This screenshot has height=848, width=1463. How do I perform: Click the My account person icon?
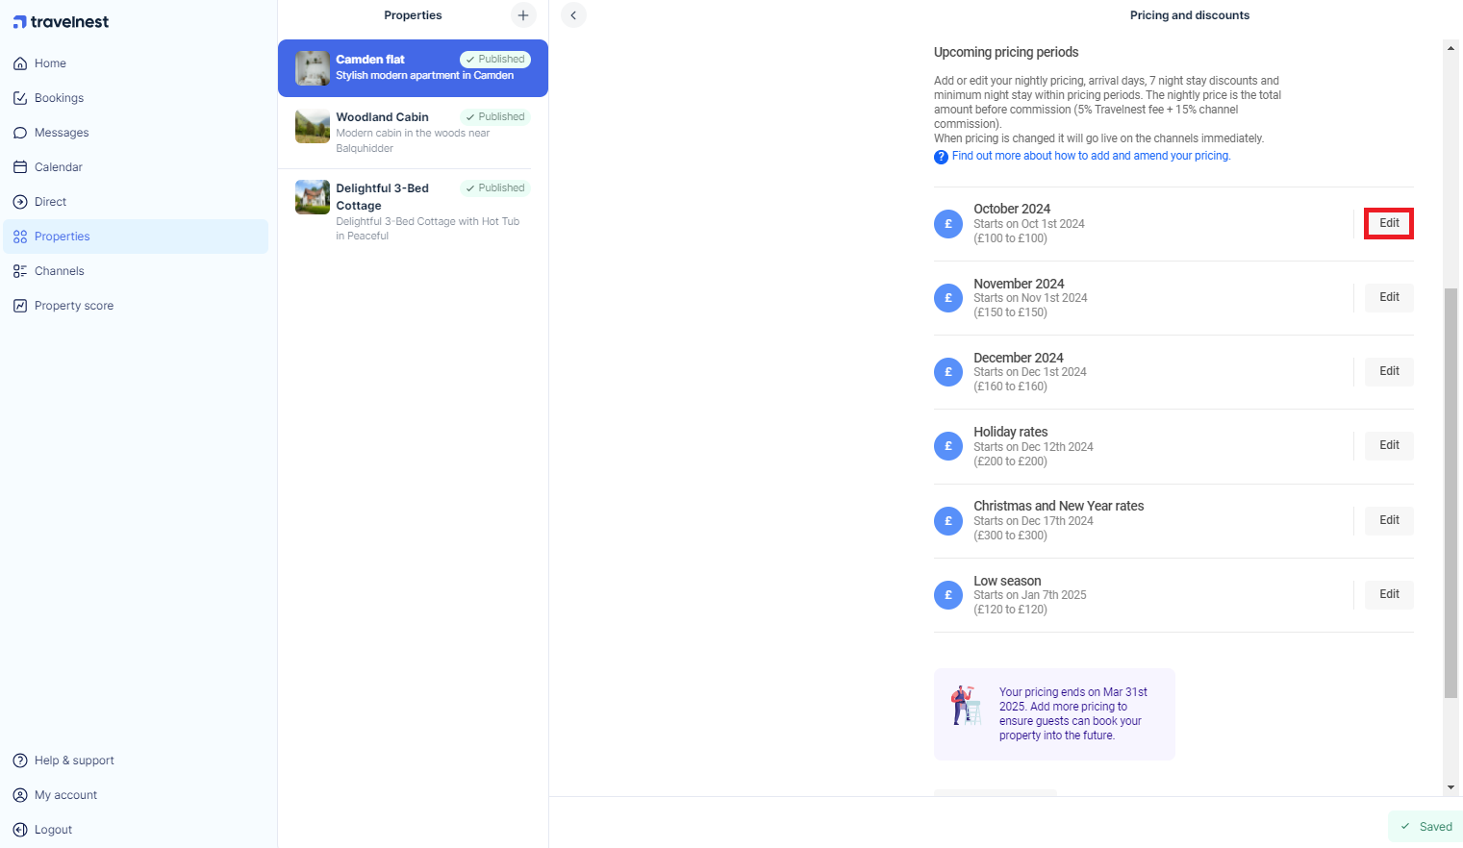[x=20, y=795]
